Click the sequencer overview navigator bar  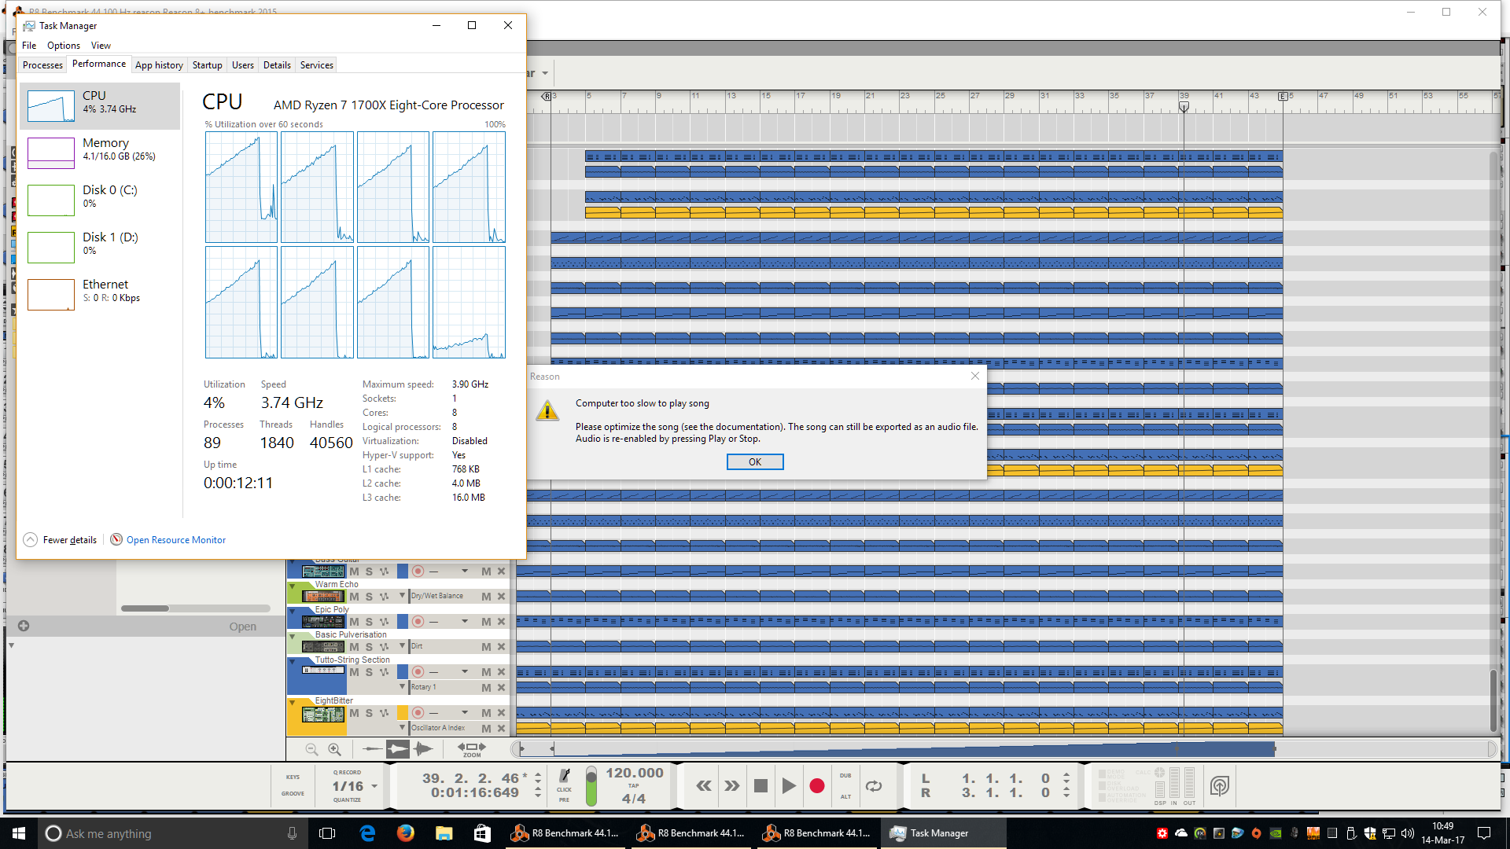pyautogui.click(x=1004, y=749)
